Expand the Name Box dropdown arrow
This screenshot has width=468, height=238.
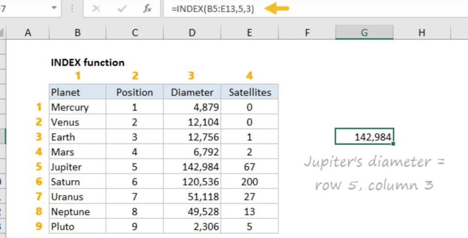pyautogui.click(x=54, y=8)
